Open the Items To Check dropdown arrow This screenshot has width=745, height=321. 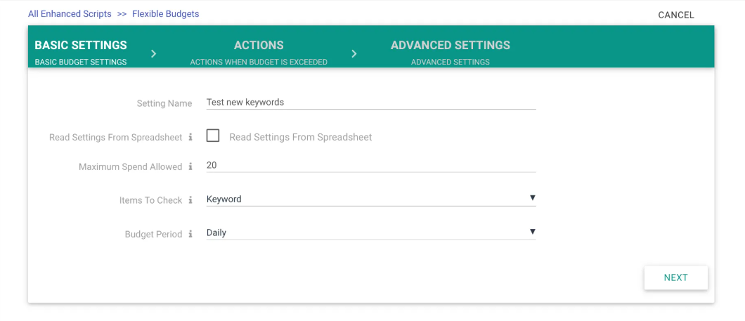pyautogui.click(x=532, y=198)
